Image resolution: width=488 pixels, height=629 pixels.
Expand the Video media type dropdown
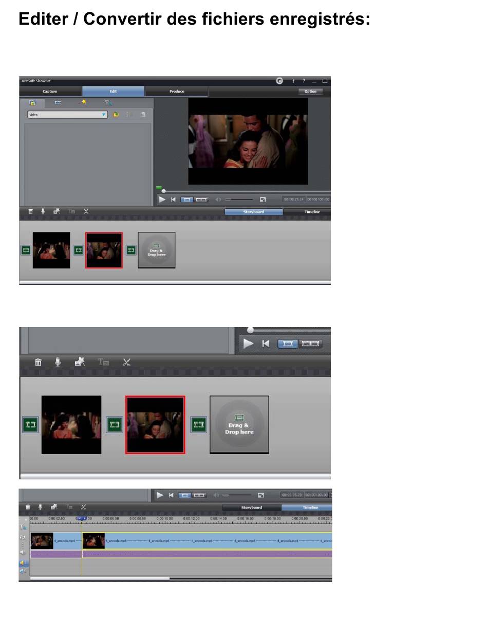click(67, 115)
